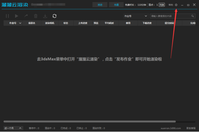Sort by the 上传进度 column header
This screenshot has height=132, width=199.
click(x=83, y=23)
